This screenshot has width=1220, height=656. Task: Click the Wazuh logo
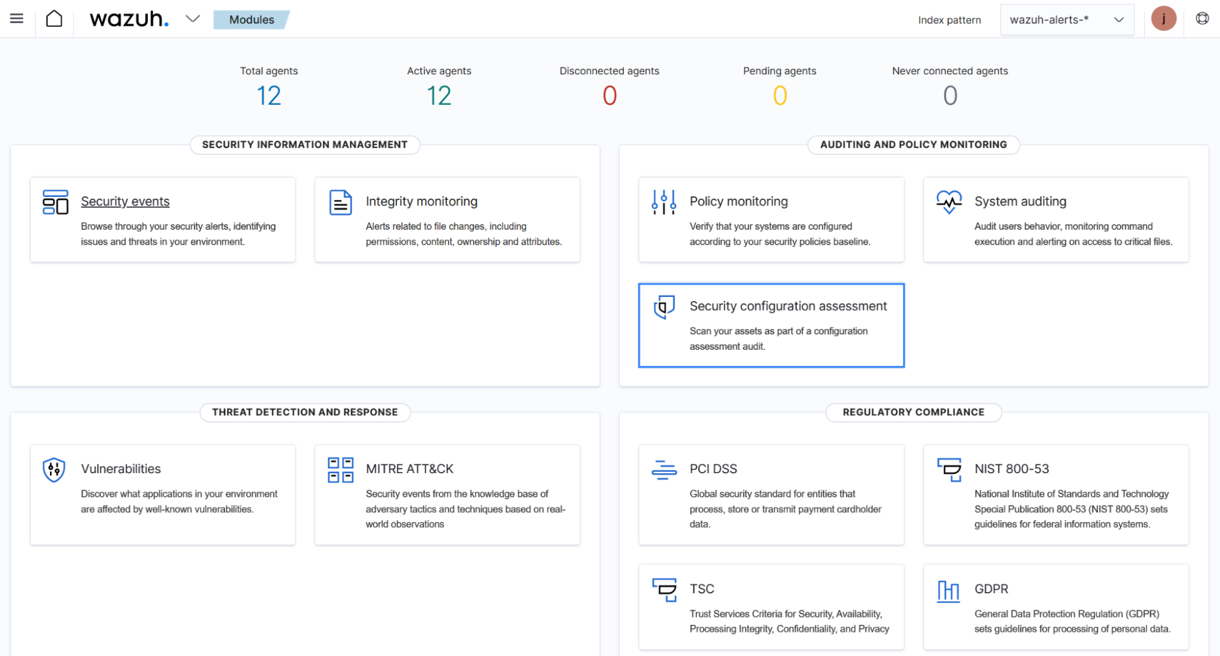[x=129, y=19]
